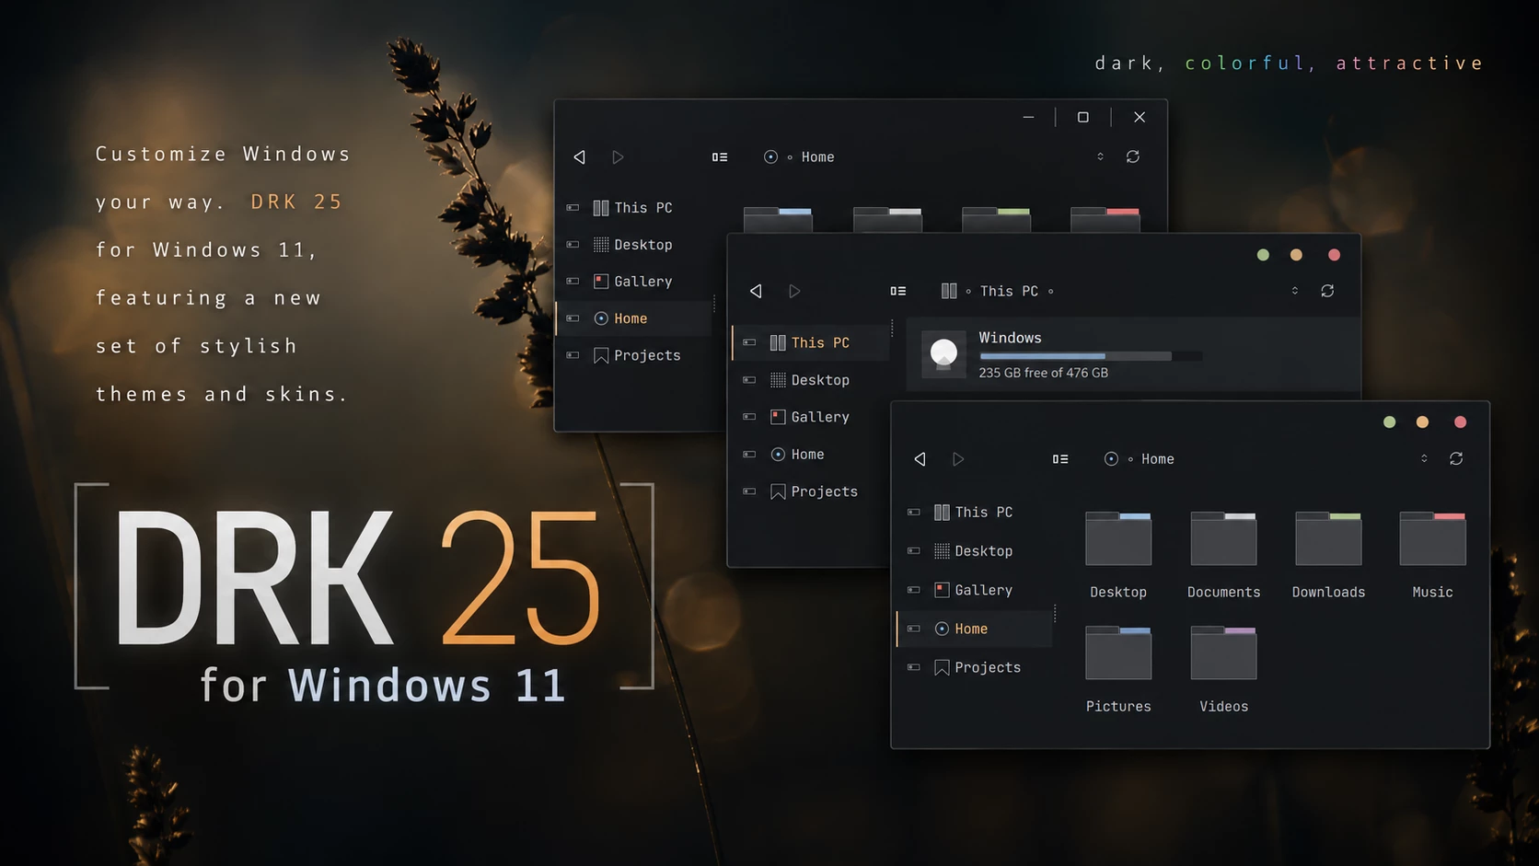Select Gallery in middle window sidebar
The width and height of the screenshot is (1539, 866).
[x=810, y=417]
